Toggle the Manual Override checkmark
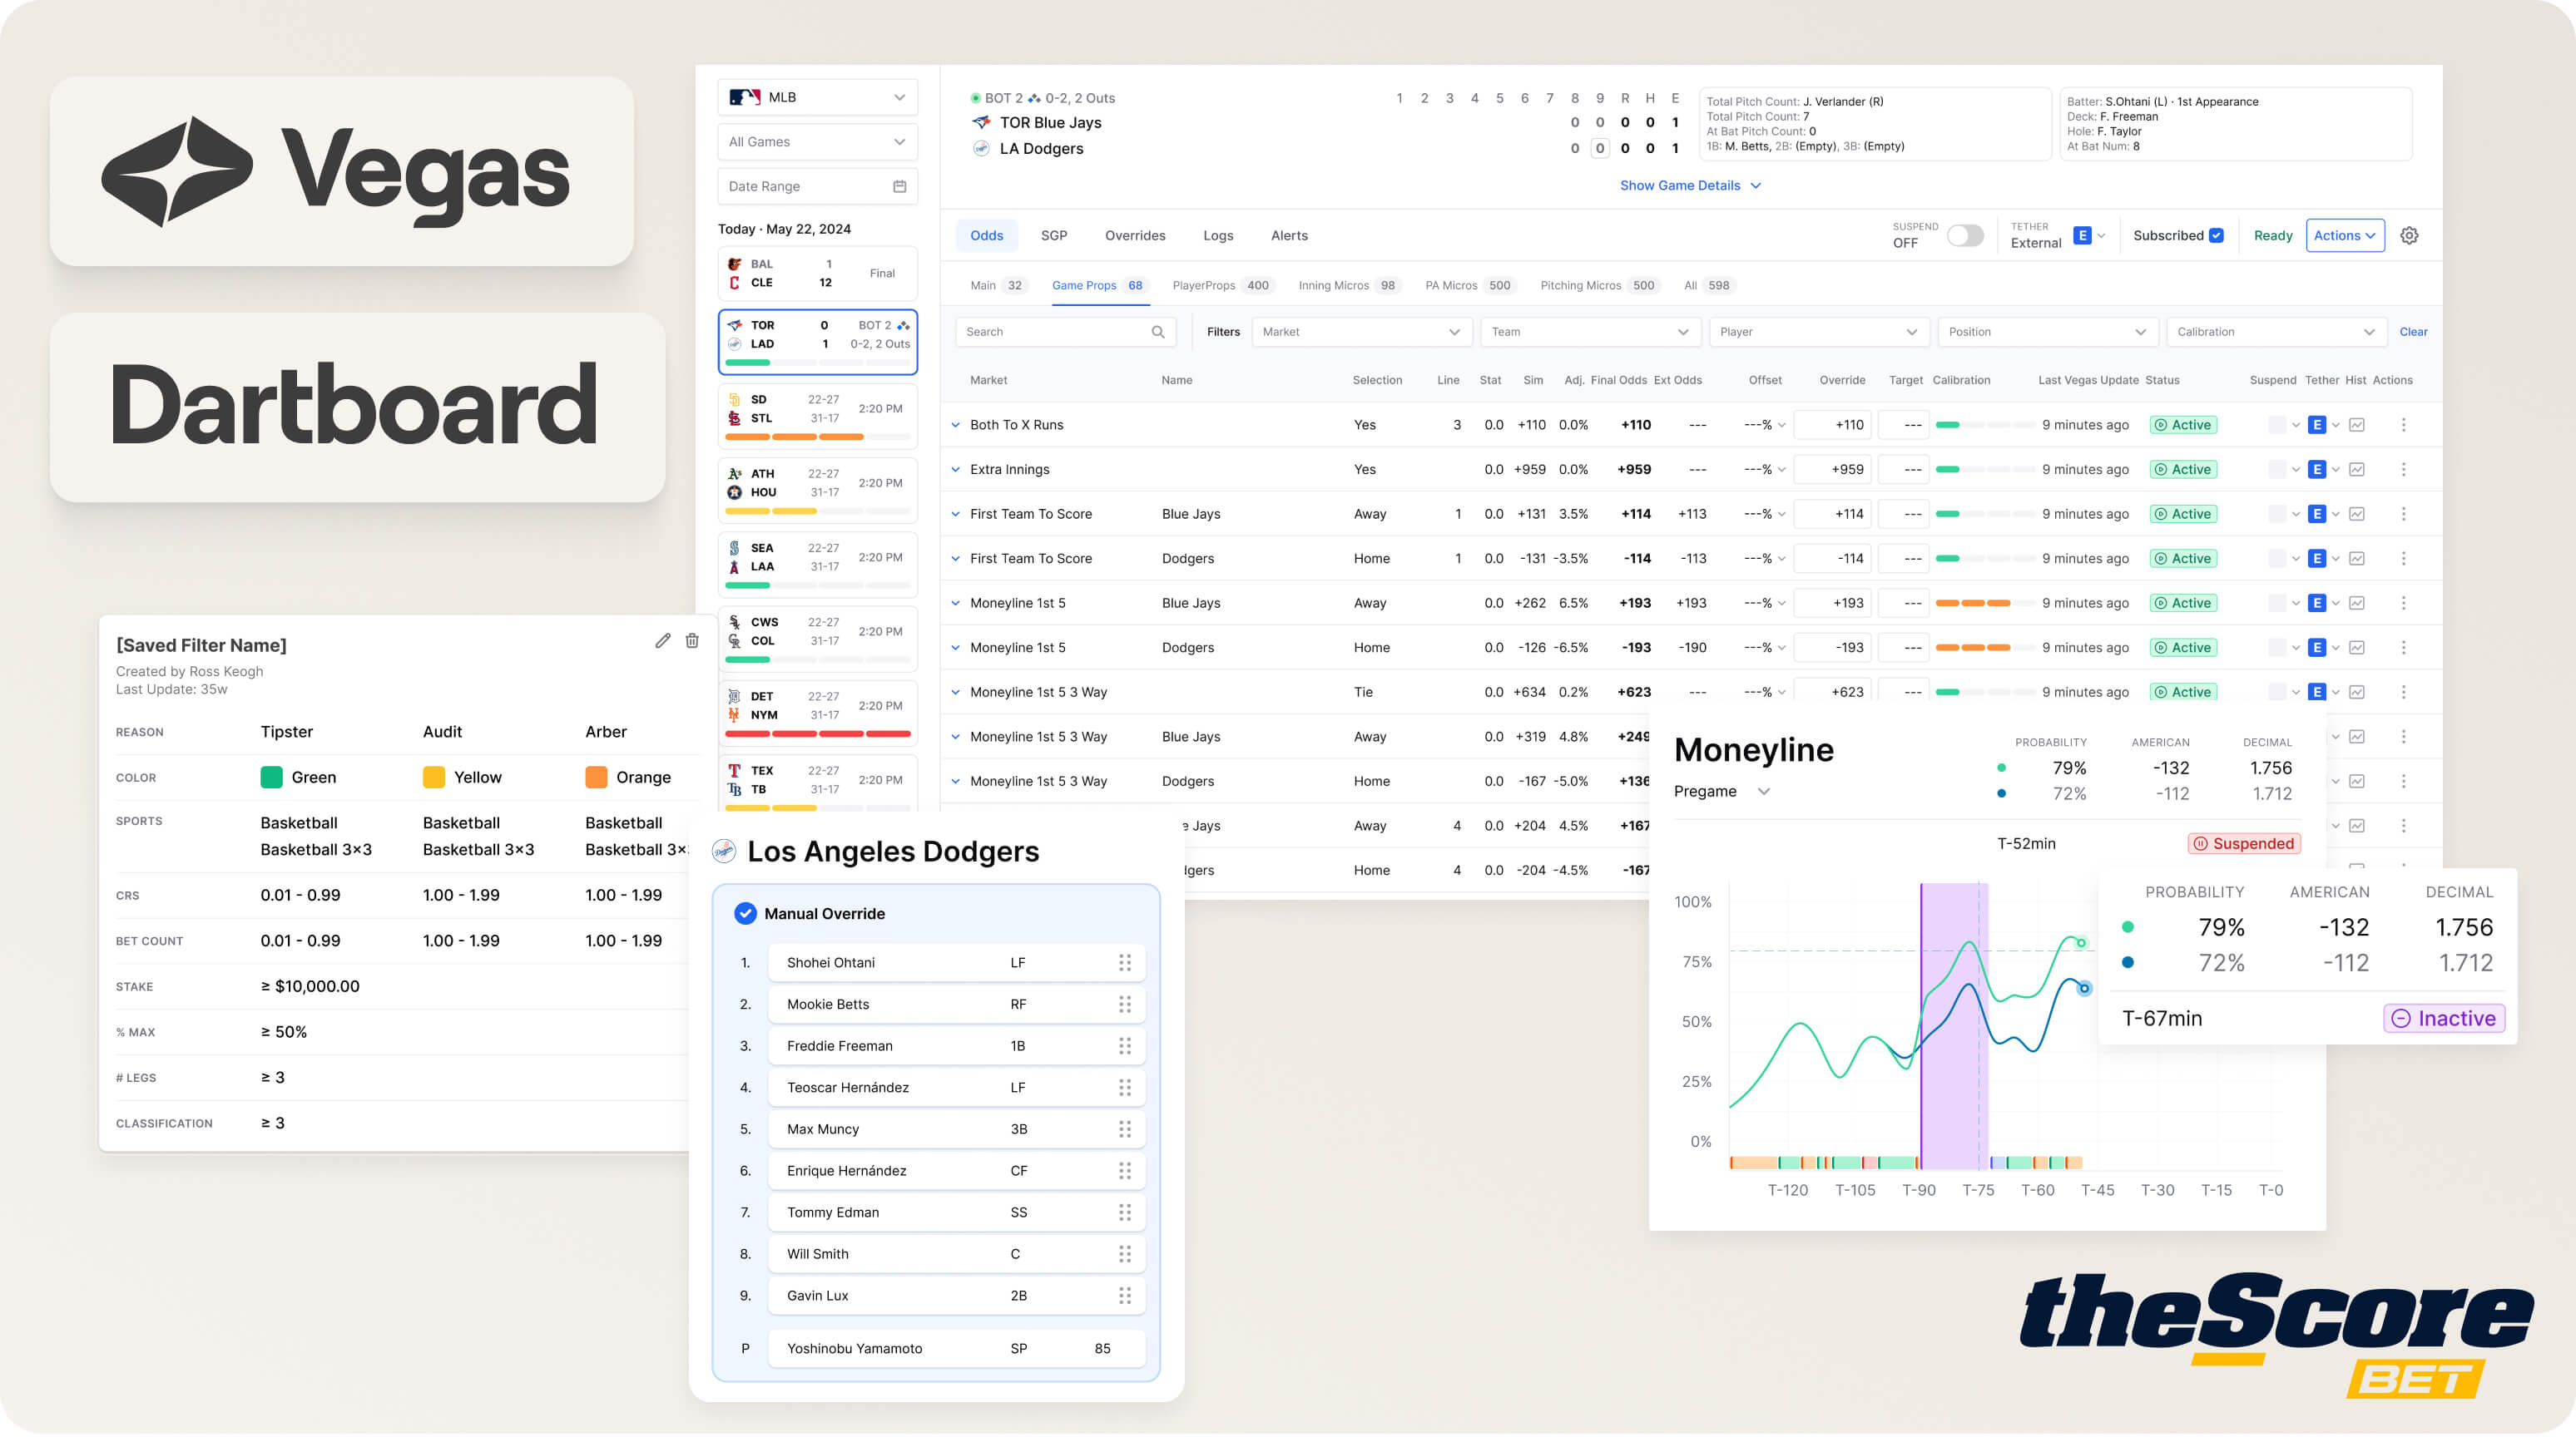 tap(745, 913)
